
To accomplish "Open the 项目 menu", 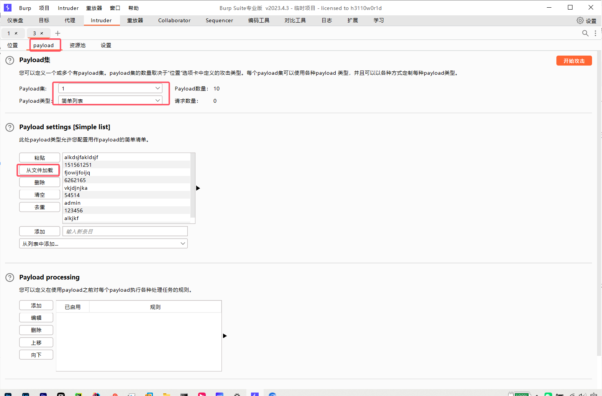I will [44, 8].
